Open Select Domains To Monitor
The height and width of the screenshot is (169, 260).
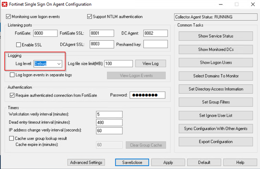[x=216, y=76]
